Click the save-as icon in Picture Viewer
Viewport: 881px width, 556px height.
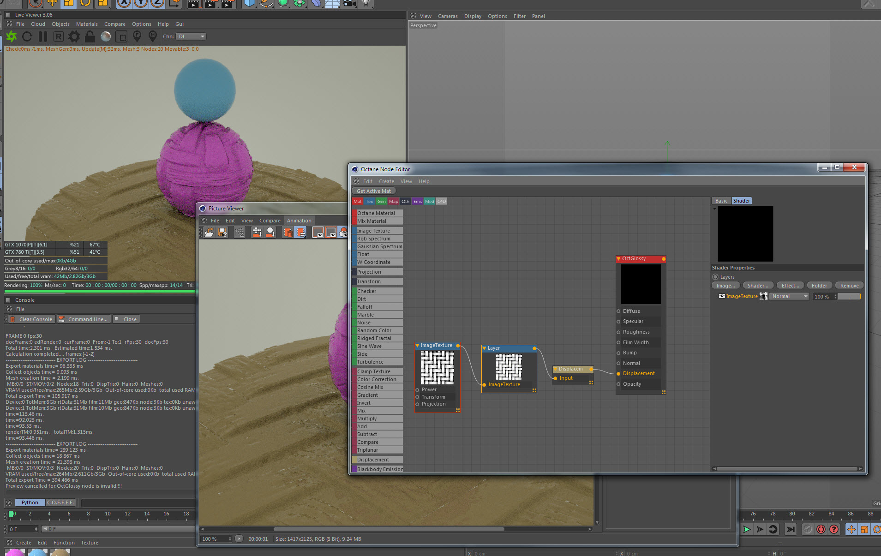pyautogui.click(x=222, y=233)
